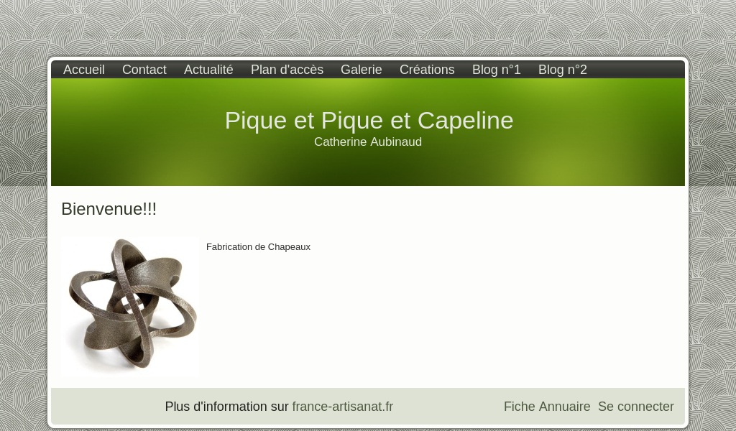Open Blog n°1 from the menu
The width and height of the screenshot is (736, 431).
[496, 70]
